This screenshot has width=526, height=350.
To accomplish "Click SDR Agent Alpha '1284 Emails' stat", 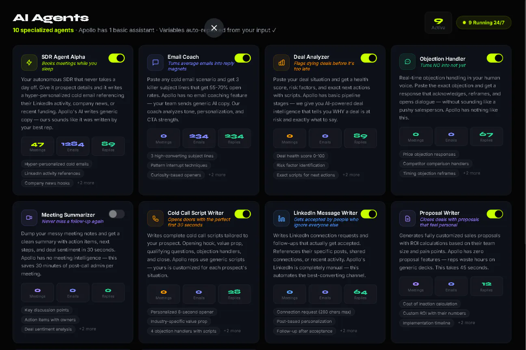I will click(73, 146).
